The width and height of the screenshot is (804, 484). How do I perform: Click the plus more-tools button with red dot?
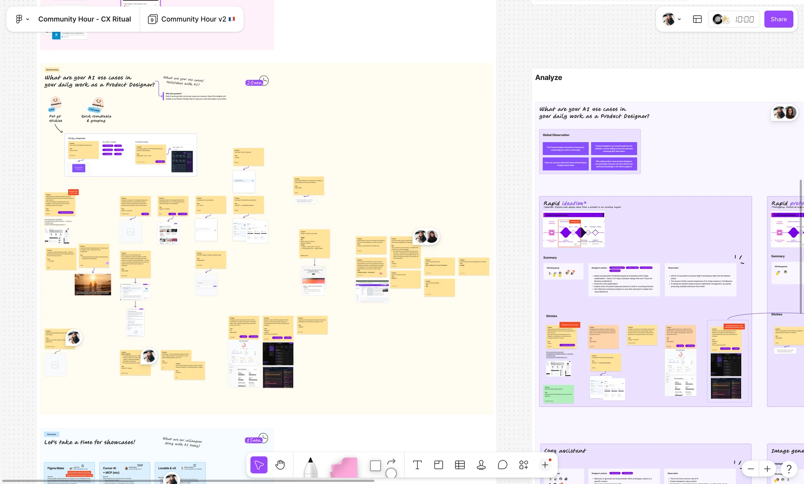[545, 465]
